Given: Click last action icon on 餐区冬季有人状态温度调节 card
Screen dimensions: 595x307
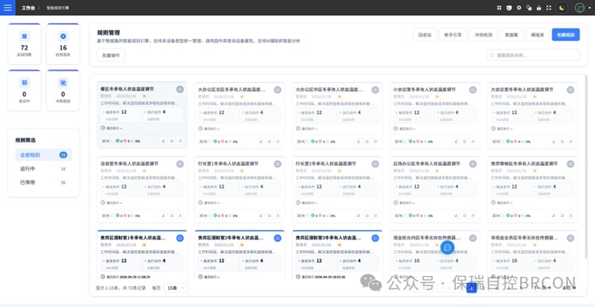Looking at the screenshot, I should (181, 141).
